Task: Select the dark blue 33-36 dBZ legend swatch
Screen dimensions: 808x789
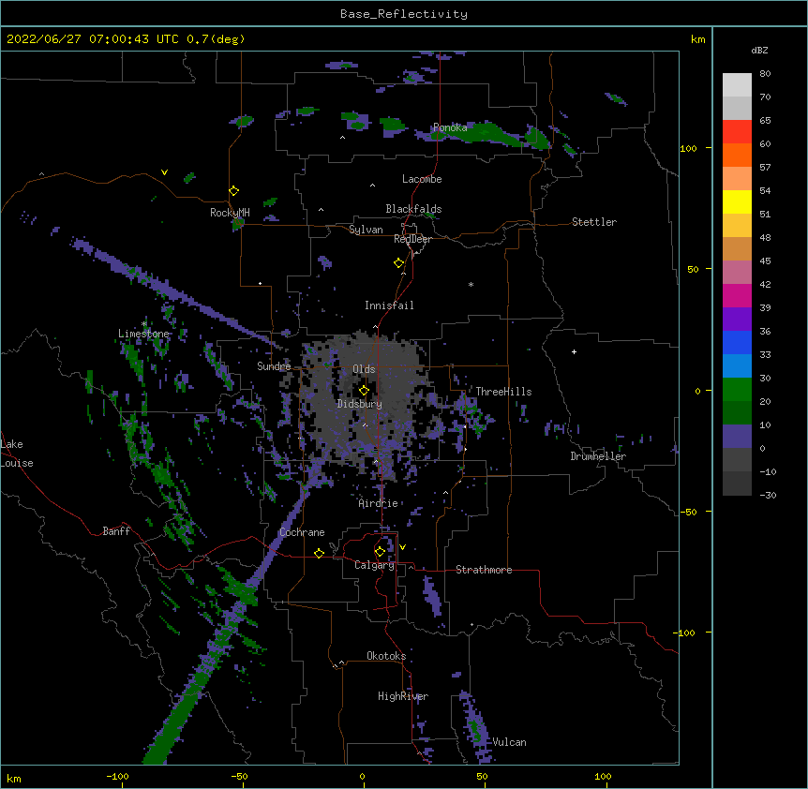Action: (737, 342)
